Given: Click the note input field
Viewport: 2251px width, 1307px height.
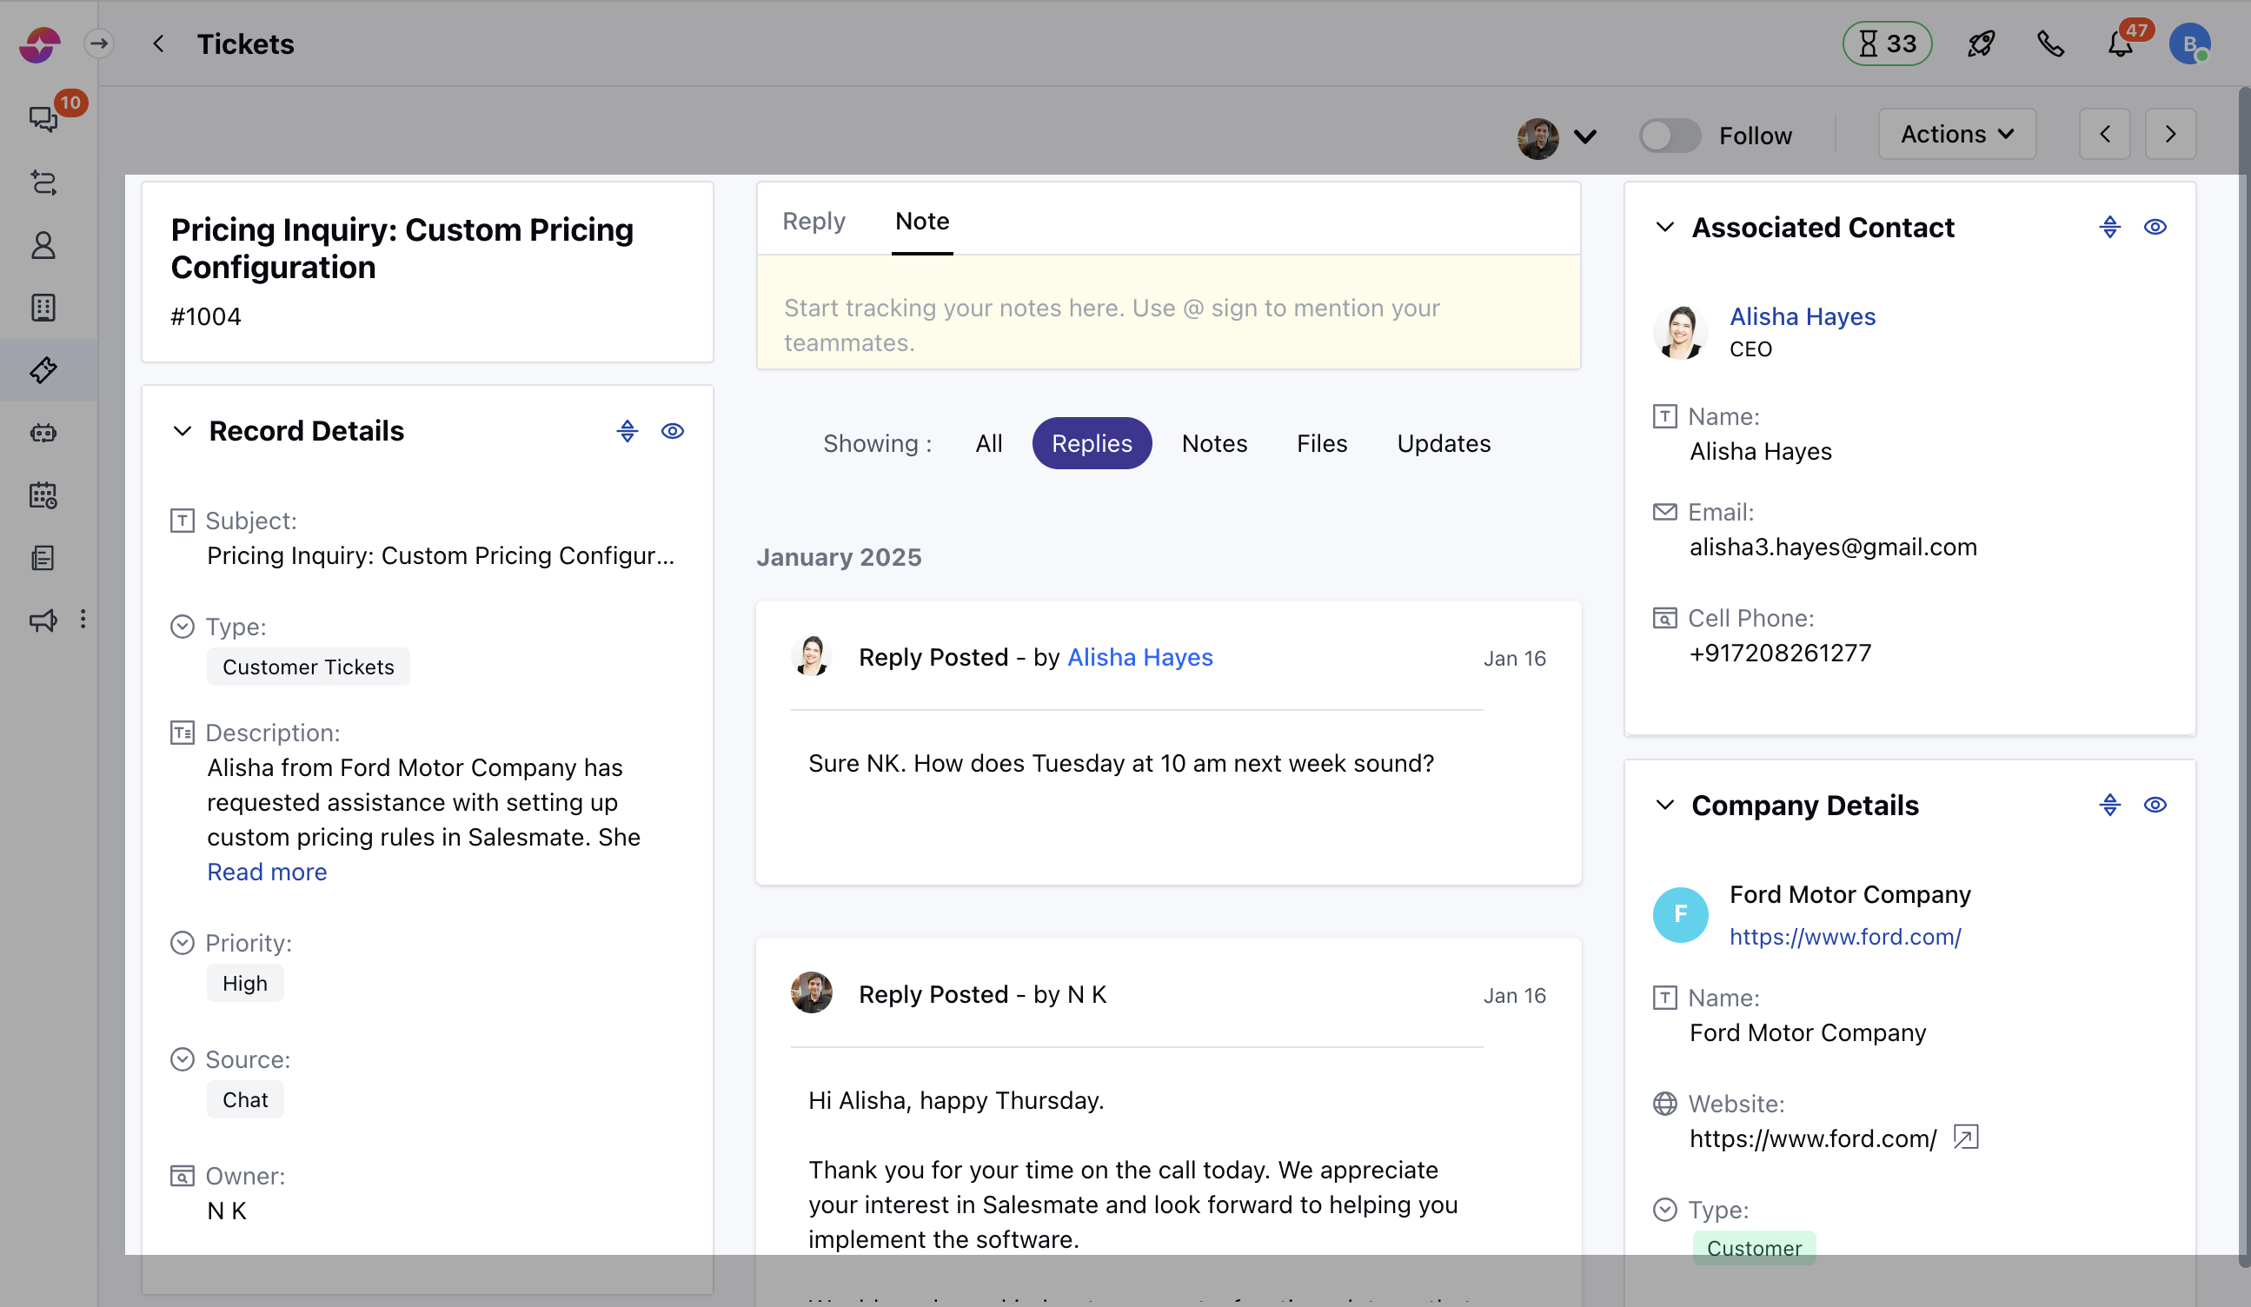Looking at the screenshot, I should [x=1167, y=324].
